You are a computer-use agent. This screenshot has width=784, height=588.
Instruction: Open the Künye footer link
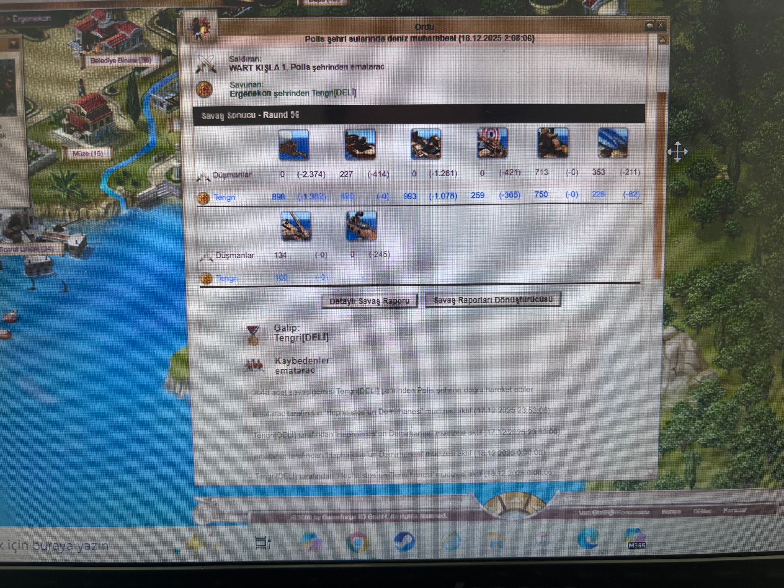click(x=671, y=511)
